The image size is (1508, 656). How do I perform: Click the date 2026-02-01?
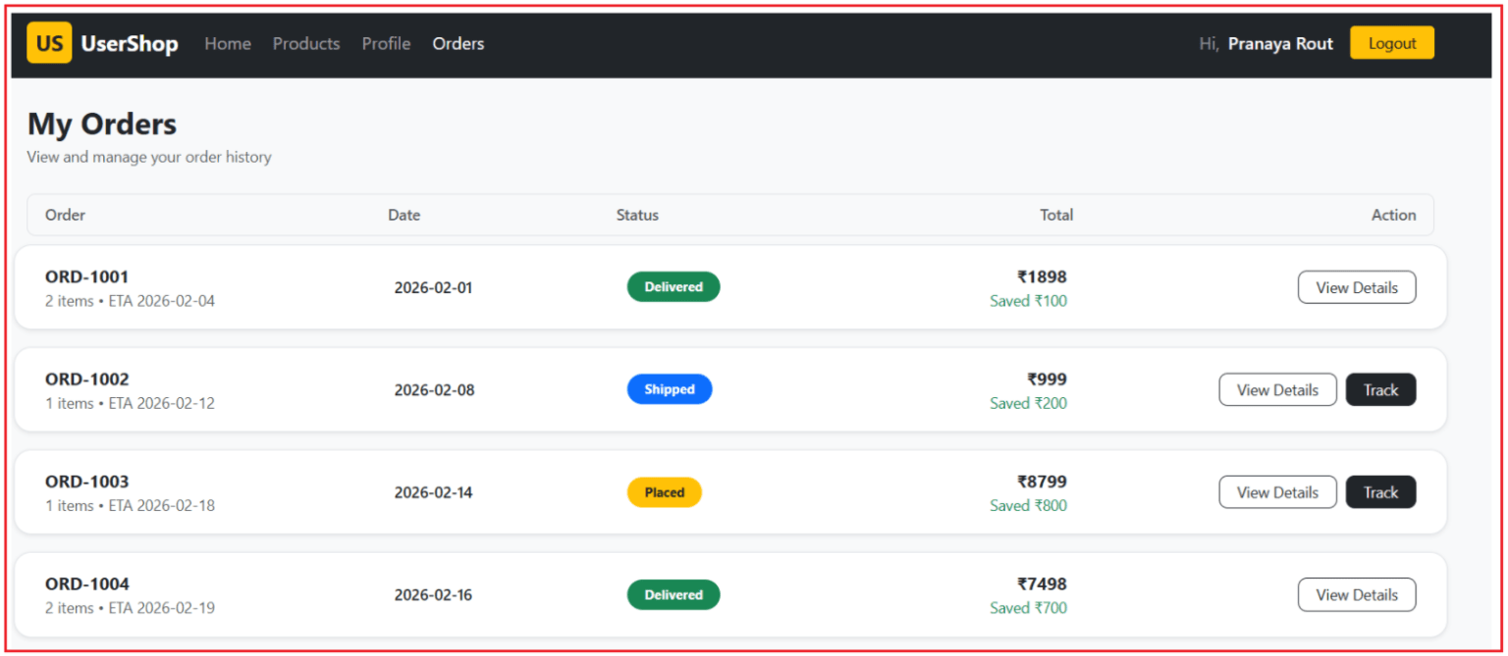(x=433, y=287)
